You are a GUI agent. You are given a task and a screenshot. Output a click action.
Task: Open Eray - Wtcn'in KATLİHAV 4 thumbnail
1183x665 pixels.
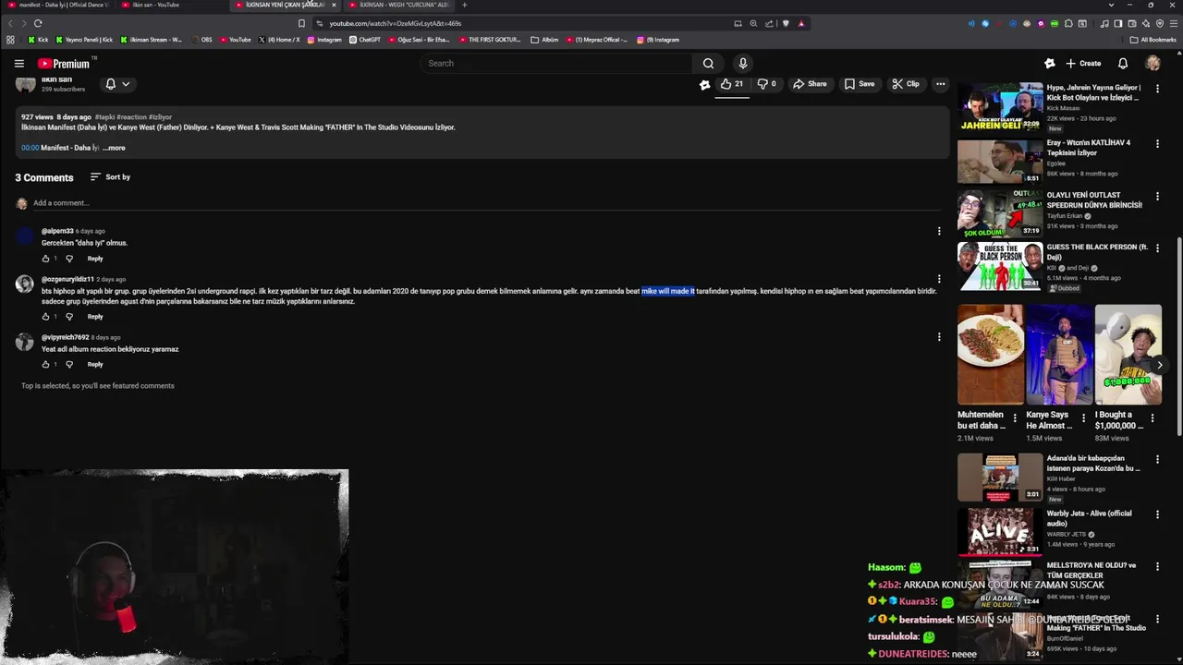point(1000,162)
